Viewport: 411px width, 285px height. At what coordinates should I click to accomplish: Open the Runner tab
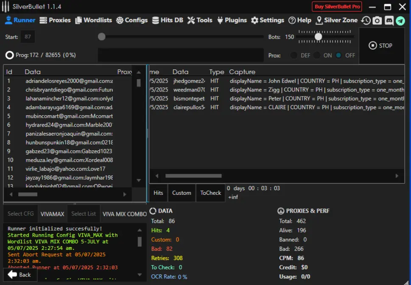click(20, 20)
